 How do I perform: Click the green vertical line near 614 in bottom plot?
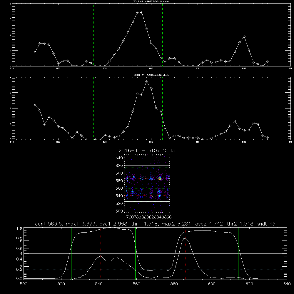coord(238,253)
